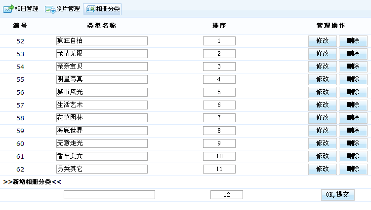Focus the 生活艺术 name field
Viewport: 371px width, 210px height.
[x=102, y=105]
